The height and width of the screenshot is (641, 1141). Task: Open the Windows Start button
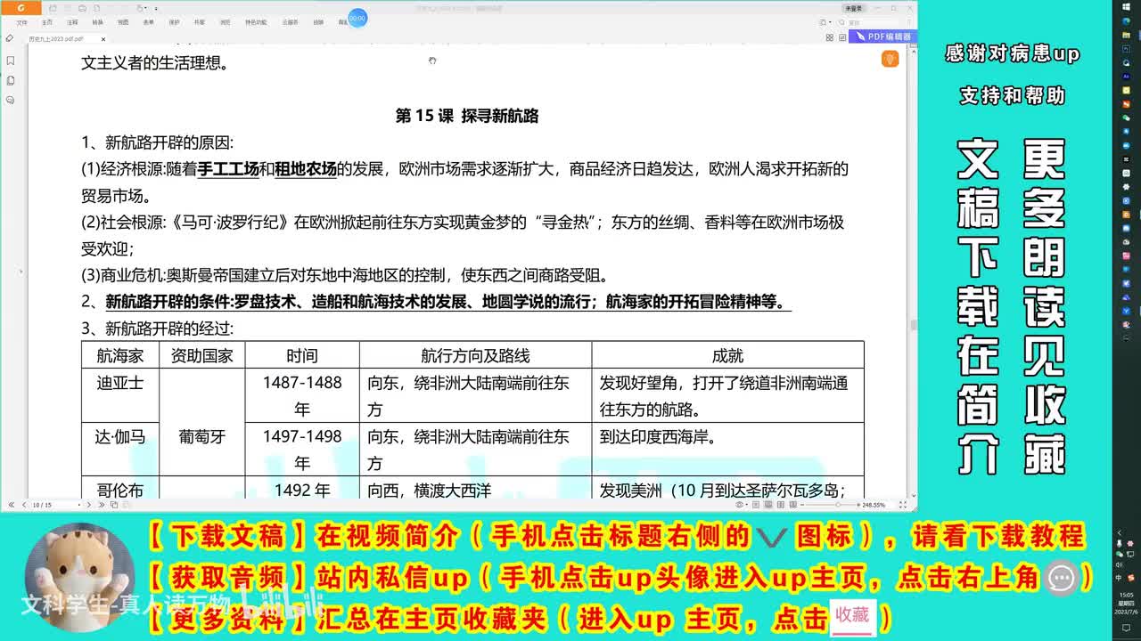point(1127,8)
